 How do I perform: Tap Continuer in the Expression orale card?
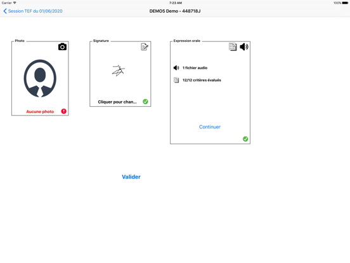pyautogui.click(x=210, y=127)
